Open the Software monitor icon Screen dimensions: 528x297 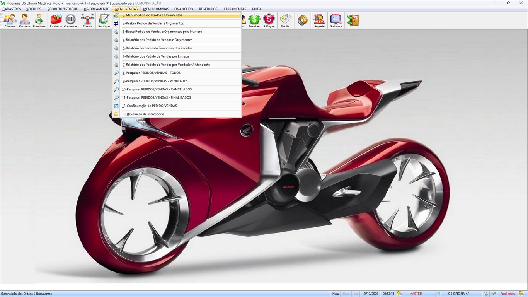click(336, 20)
